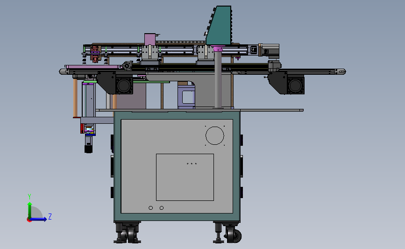Viewport: 405px width, 249px height.
Task: Pick the conveyor's left end roller
Action: (63, 71)
